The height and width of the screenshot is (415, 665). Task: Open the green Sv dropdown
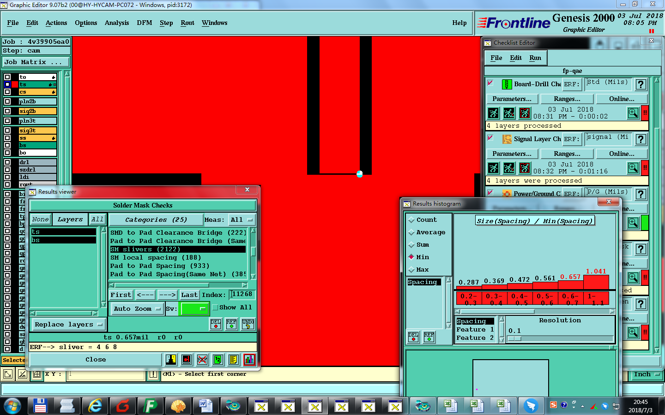[194, 308]
